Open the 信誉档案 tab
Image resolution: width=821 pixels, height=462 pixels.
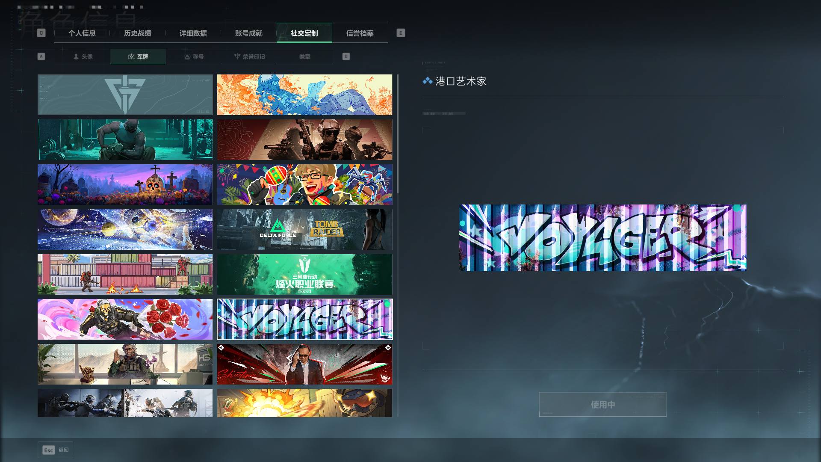pyautogui.click(x=360, y=33)
